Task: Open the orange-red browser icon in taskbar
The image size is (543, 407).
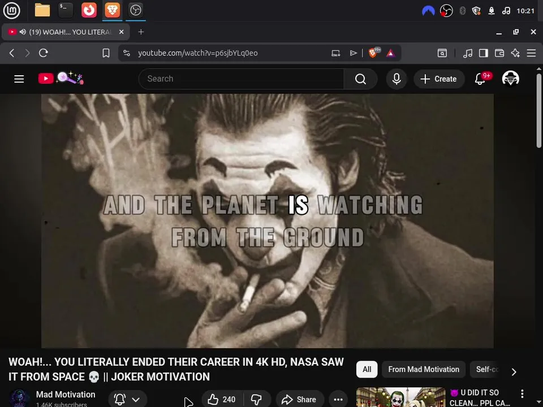Action: coord(89,10)
